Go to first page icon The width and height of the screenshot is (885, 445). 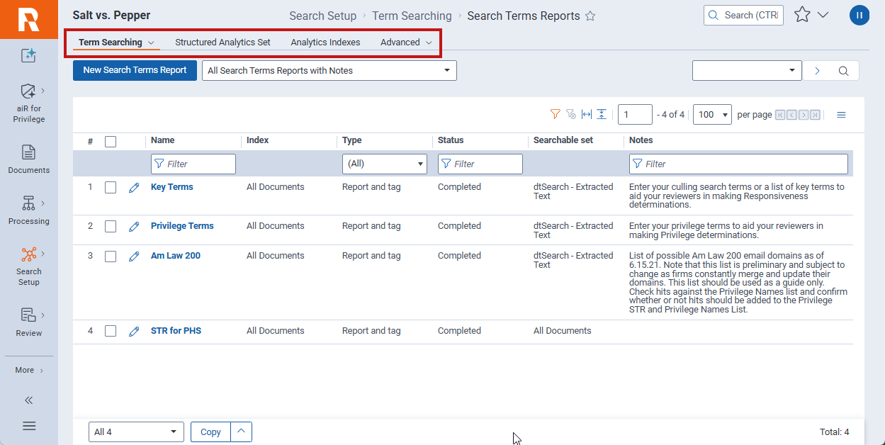(780, 115)
